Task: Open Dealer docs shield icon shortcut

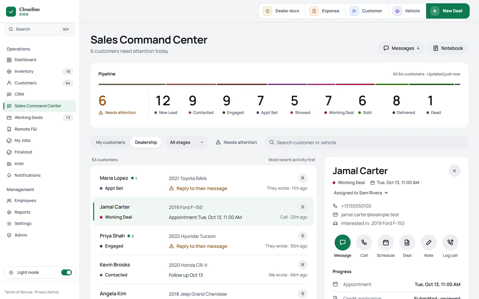Action: click(282, 11)
